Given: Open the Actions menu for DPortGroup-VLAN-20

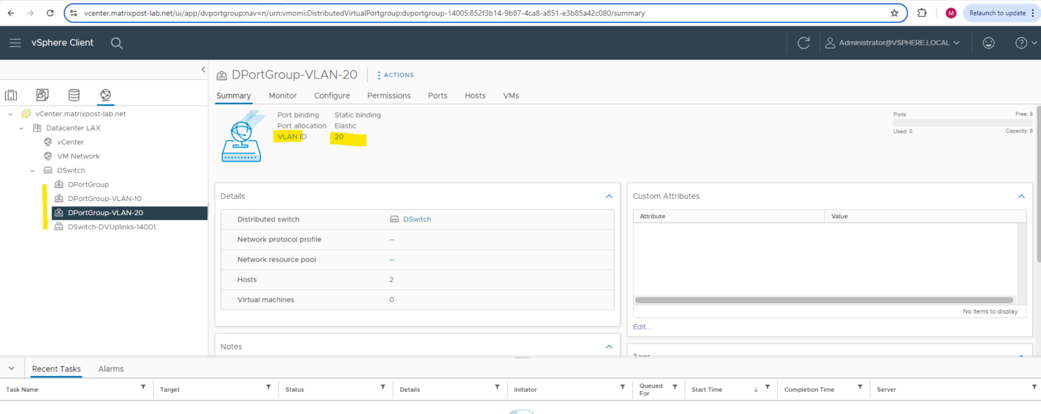Looking at the screenshot, I should point(395,75).
